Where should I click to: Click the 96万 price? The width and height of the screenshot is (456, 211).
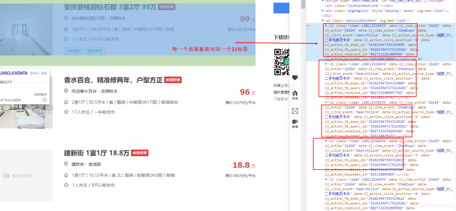[x=247, y=92]
